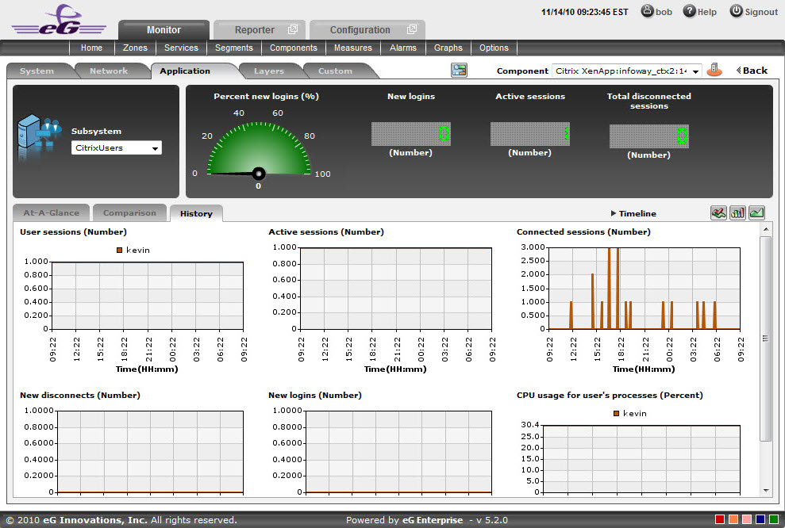Image resolution: width=785 pixels, height=528 pixels.
Task: Click the eG logo
Action: 59,20
